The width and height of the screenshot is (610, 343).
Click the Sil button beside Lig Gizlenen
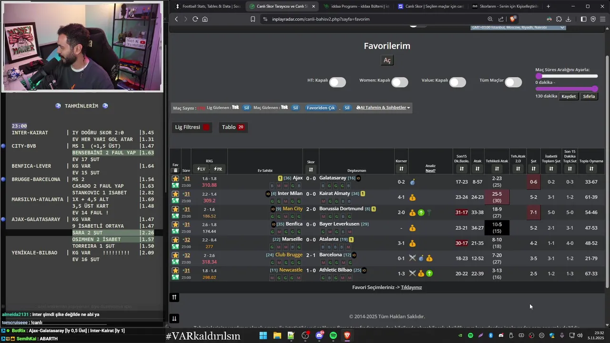(x=246, y=108)
